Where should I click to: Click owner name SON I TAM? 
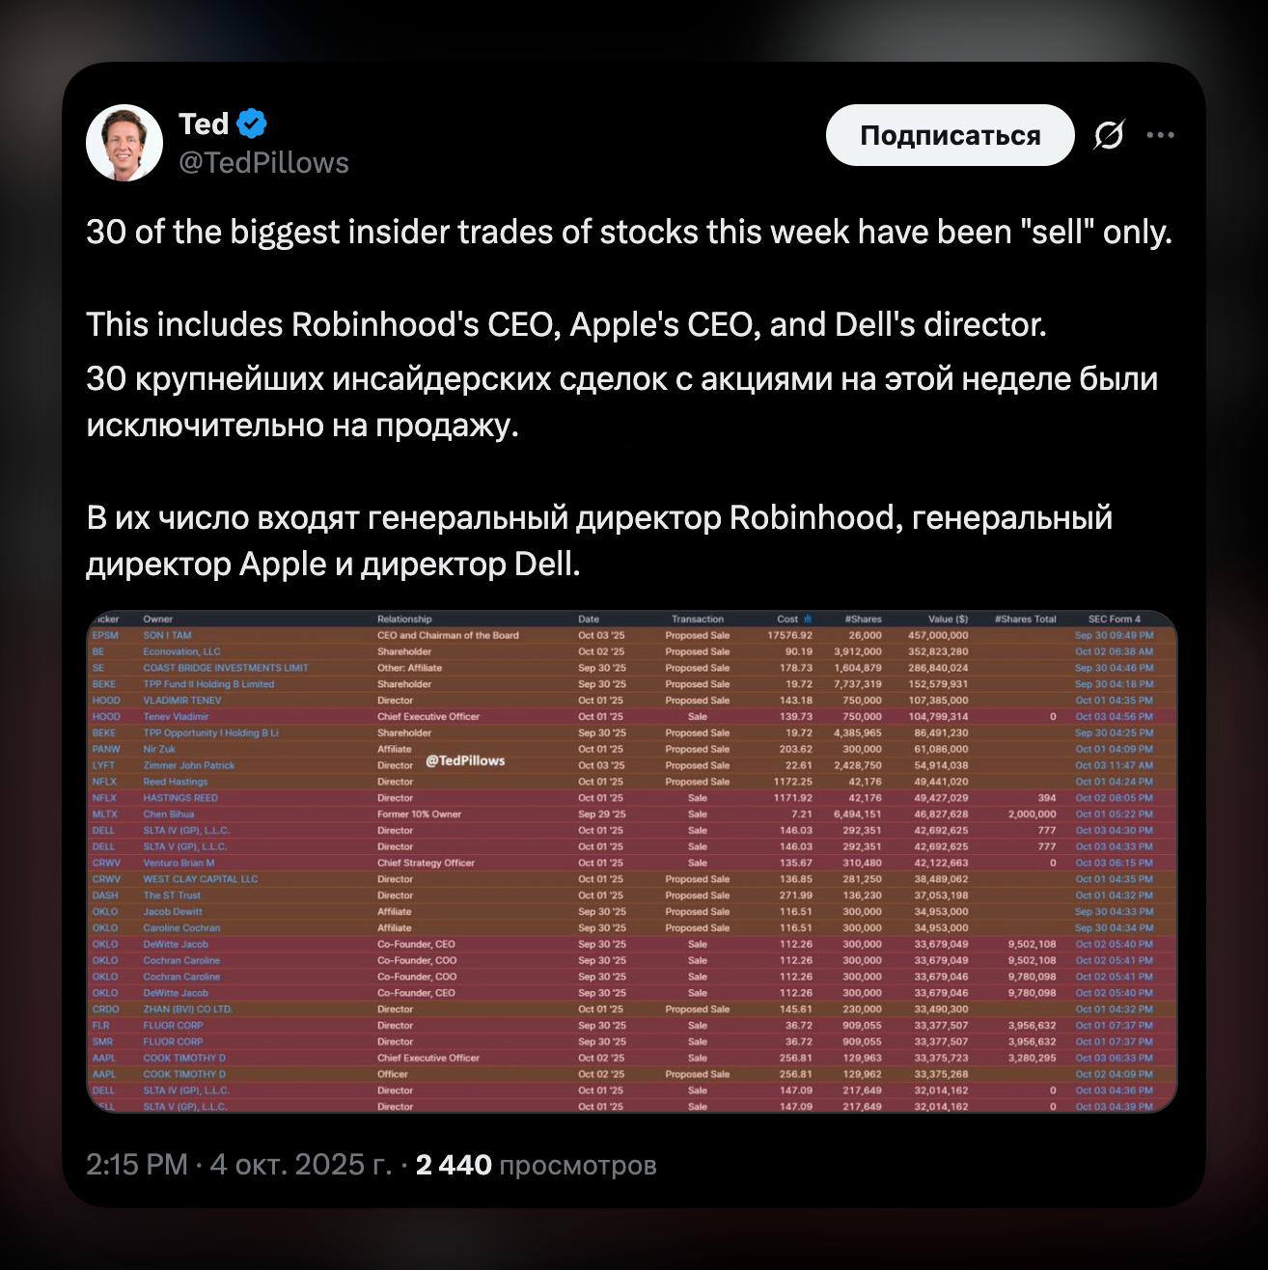pos(167,635)
